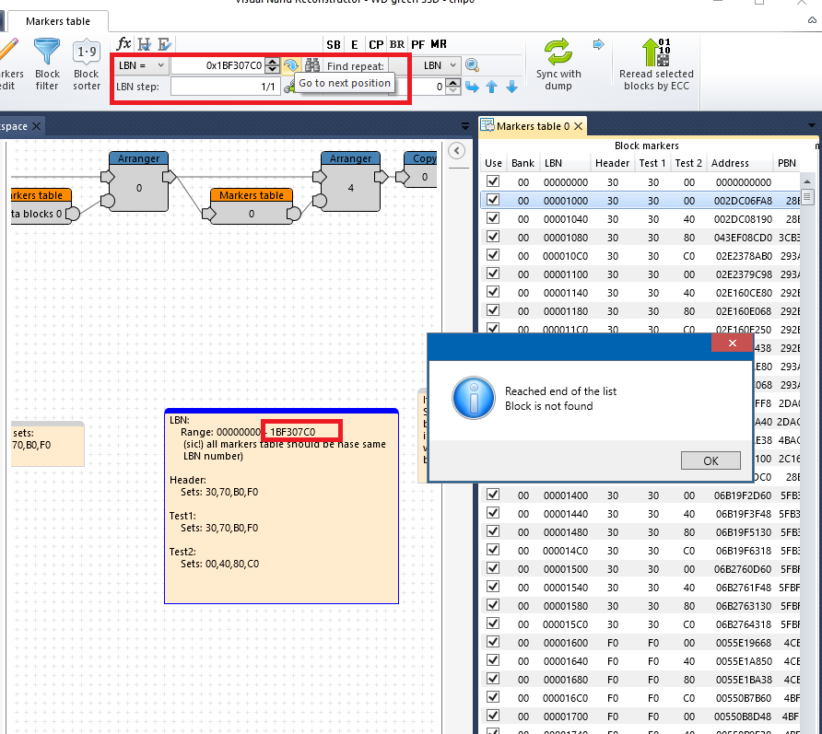Select the Markers table ribbon tab
This screenshot has height=734, width=822.
(58, 21)
